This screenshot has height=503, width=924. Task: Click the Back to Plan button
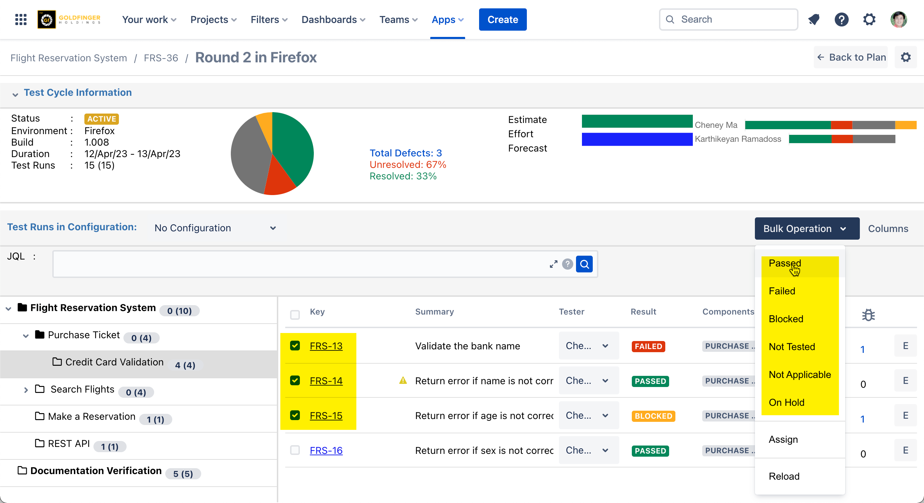pos(851,57)
